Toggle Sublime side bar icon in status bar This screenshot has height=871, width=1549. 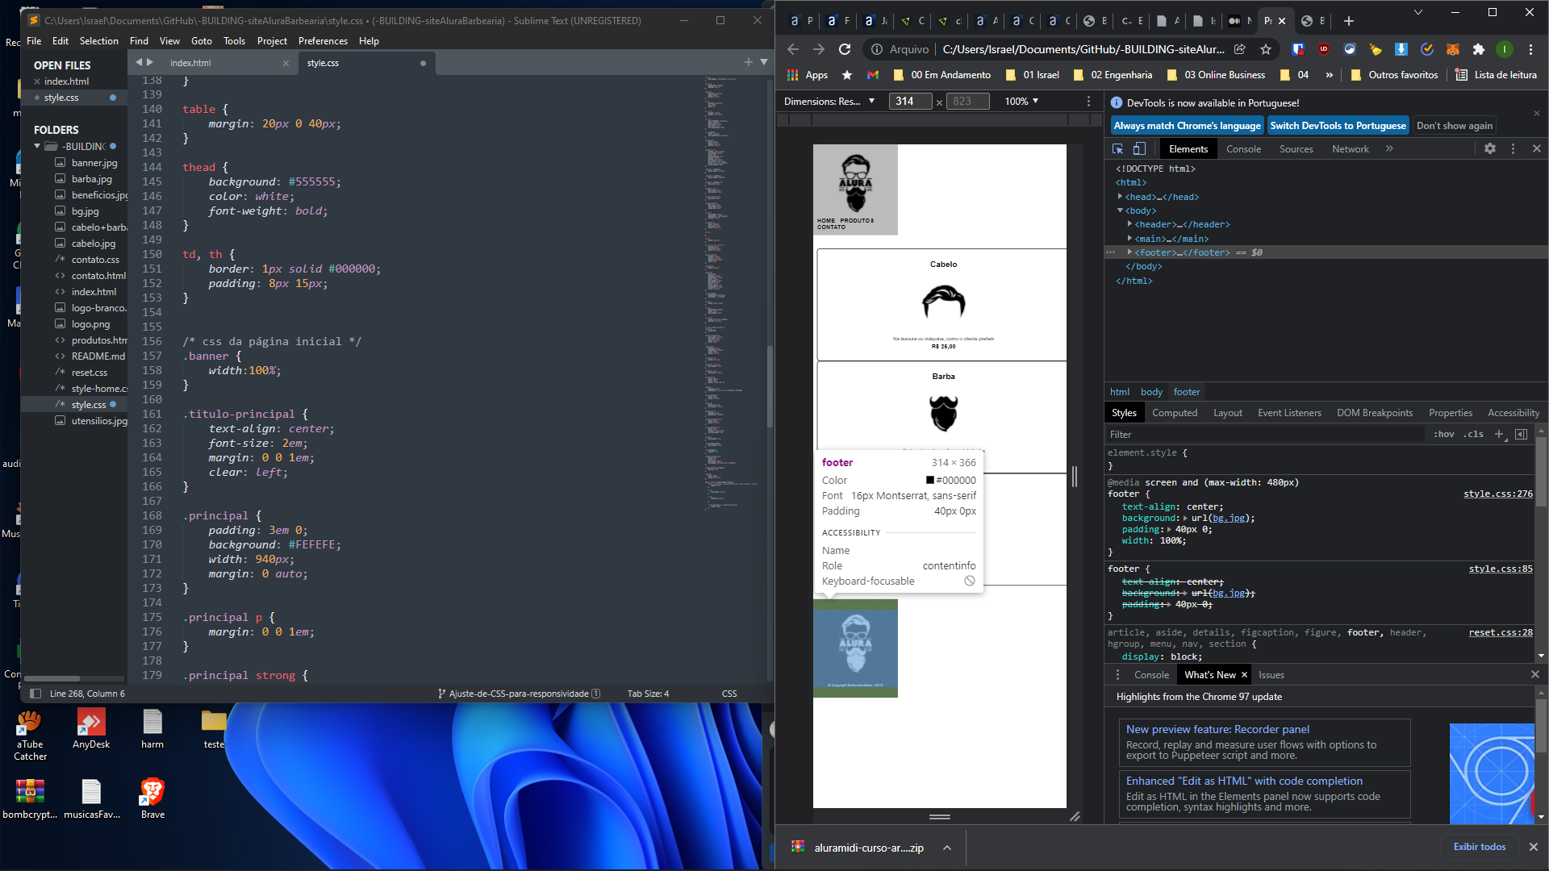[x=35, y=694]
